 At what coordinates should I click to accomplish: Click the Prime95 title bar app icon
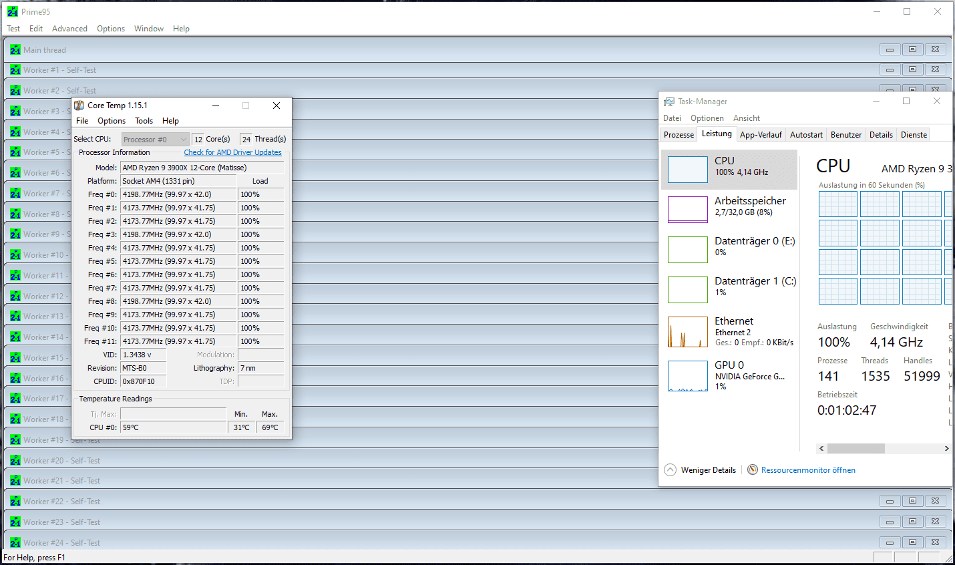click(13, 11)
